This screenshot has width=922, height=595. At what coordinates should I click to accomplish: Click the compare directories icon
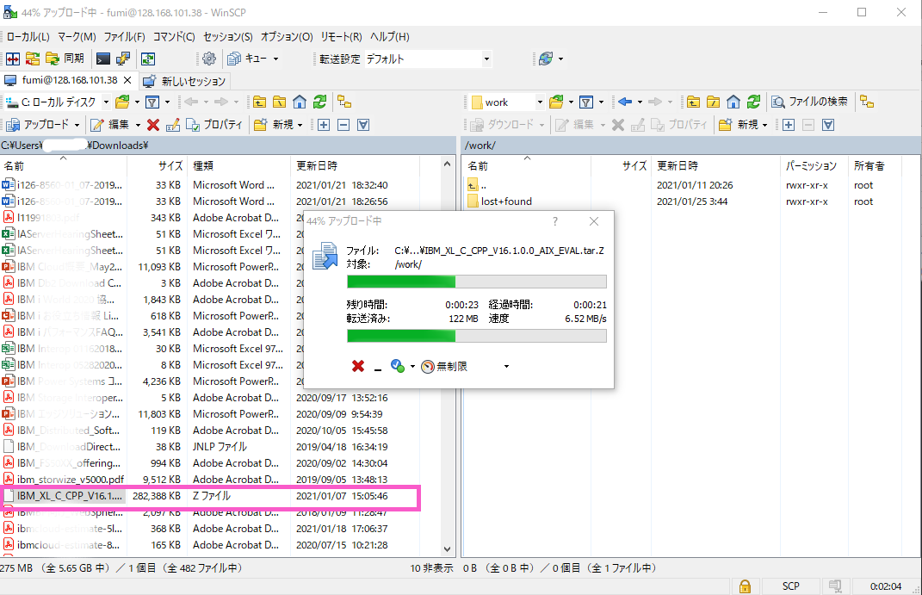pyautogui.click(x=13, y=59)
